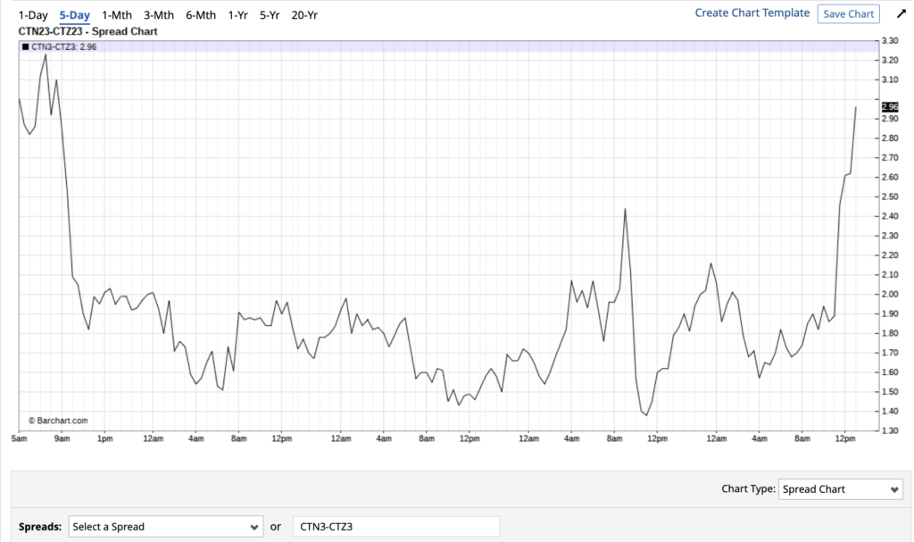This screenshot has width=914, height=542.
Task: Switch chart to 1-Yr range
Action: (237, 15)
